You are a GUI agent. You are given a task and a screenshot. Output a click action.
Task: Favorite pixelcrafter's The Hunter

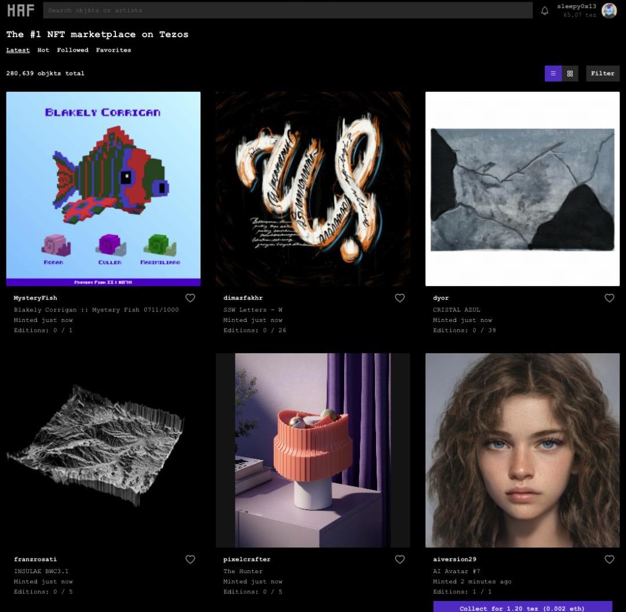[x=399, y=559]
